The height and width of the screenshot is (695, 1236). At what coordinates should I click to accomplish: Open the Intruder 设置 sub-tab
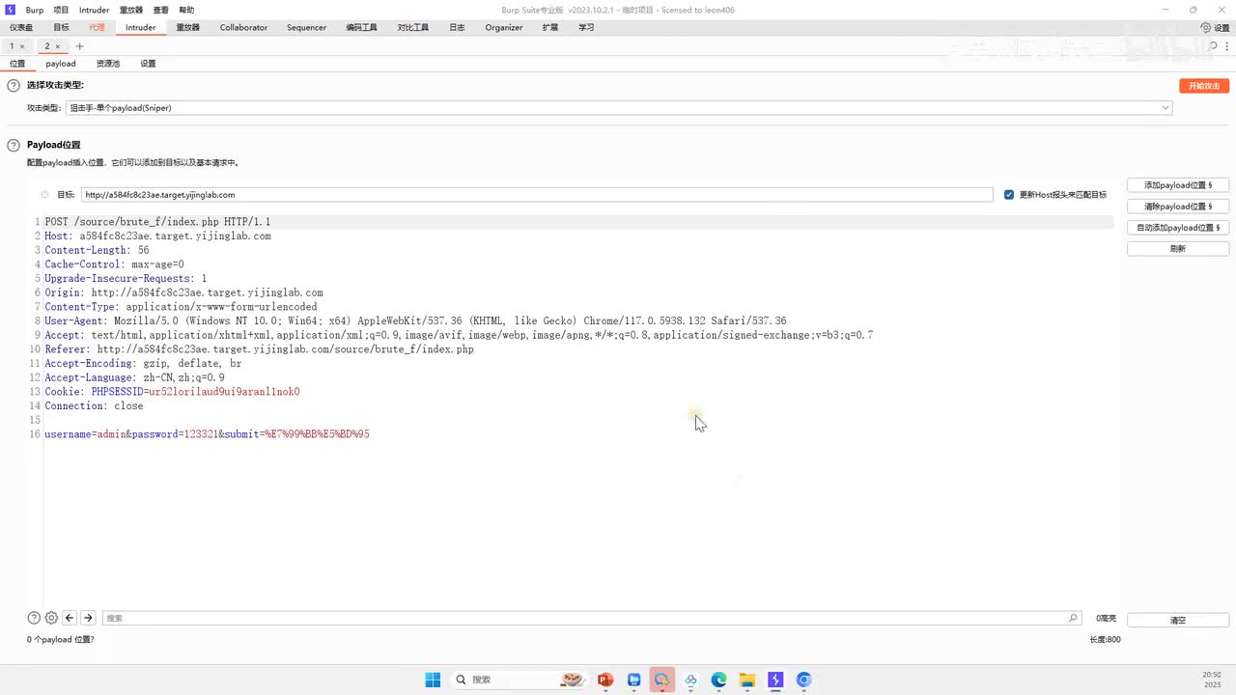[x=148, y=64]
